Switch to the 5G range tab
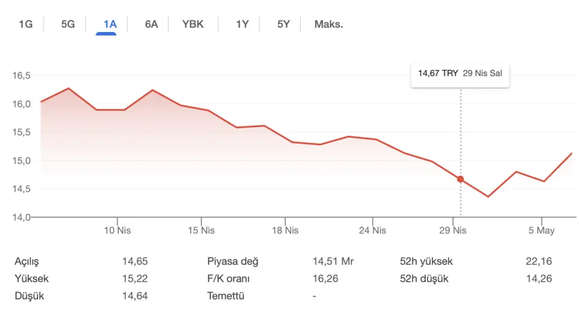This screenshot has width=579, height=321. tap(68, 24)
